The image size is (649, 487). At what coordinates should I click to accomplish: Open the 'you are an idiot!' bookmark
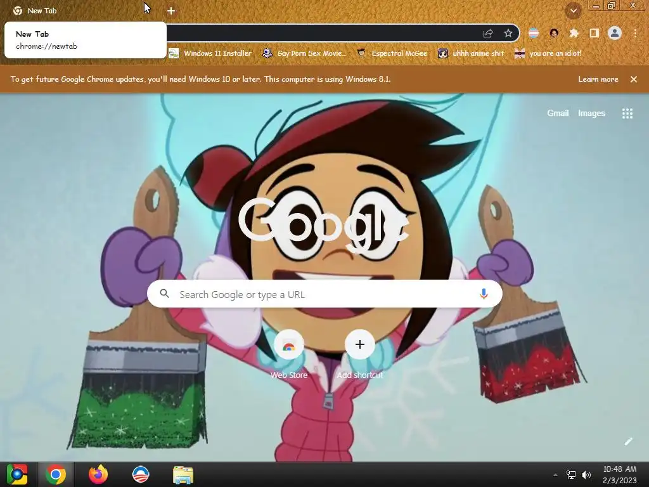[548, 53]
